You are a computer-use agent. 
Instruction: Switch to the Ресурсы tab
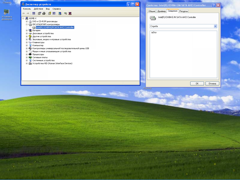184,11
